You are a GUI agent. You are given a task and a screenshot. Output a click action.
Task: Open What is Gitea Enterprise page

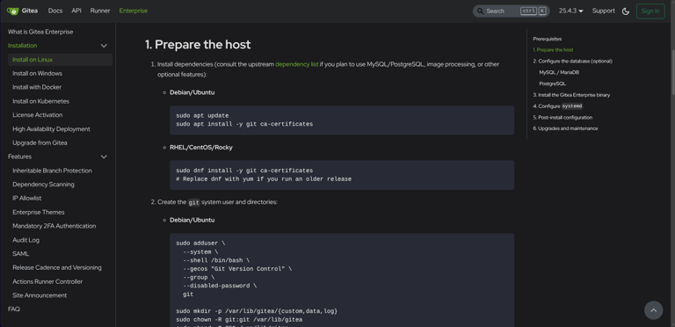(x=40, y=32)
